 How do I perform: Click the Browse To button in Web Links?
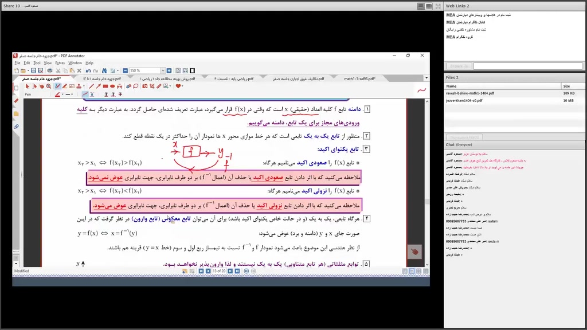[x=459, y=66]
